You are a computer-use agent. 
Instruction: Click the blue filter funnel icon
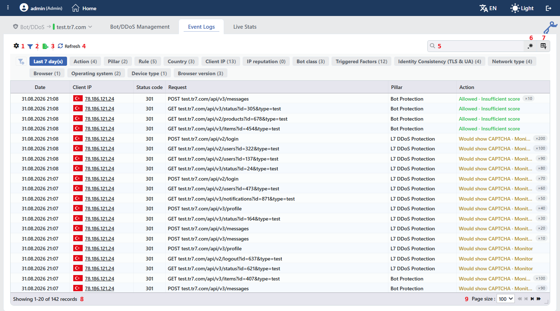[x=30, y=46]
